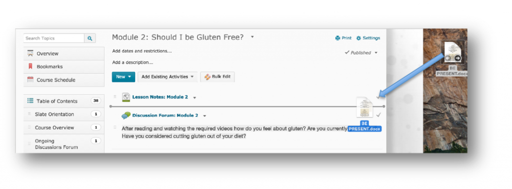Viewport: 512px width, 189px height.
Task: Toggle completion checkmark for Discussion Forum
Action: 378,115
